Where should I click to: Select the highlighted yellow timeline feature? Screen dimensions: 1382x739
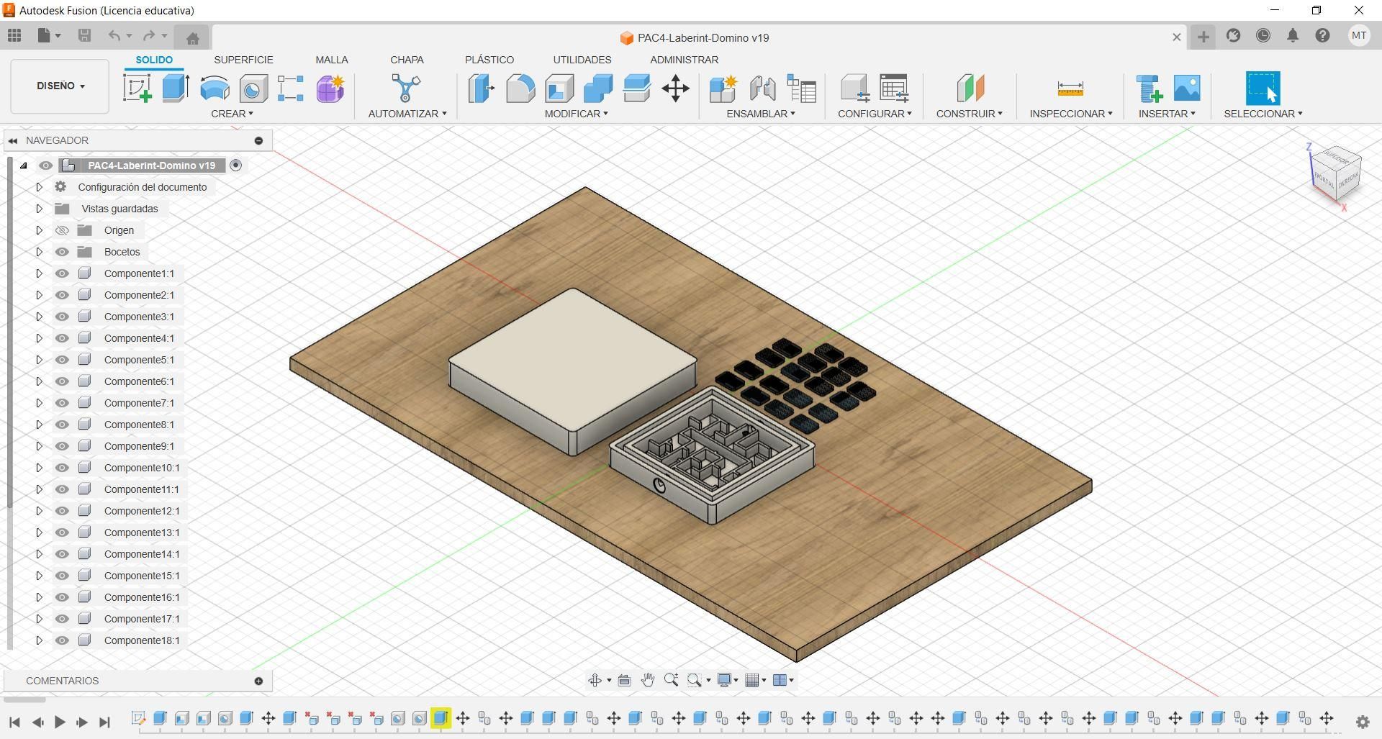tap(441, 718)
